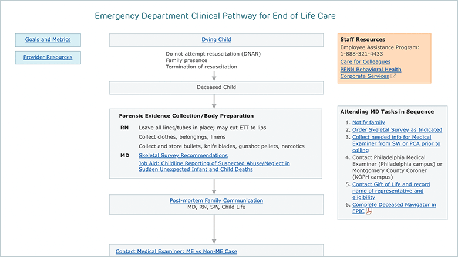Screen dimensions: 458x257
Task: Click the Staff Resources heading
Action: coord(362,40)
